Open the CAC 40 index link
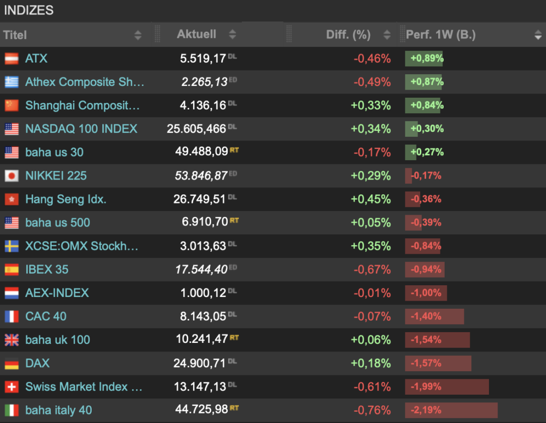Image resolution: width=546 pixels, height=423 pixels. click(x=46, y=316)
